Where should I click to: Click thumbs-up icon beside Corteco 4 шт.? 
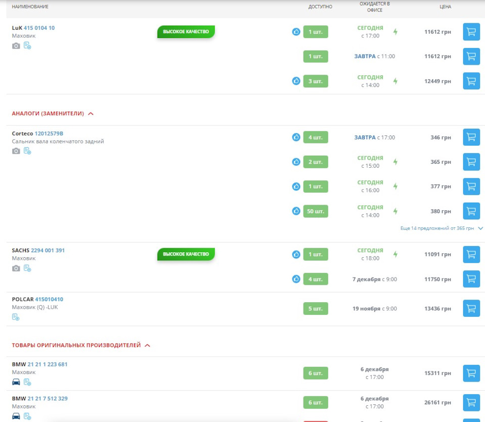pos(296,137)
